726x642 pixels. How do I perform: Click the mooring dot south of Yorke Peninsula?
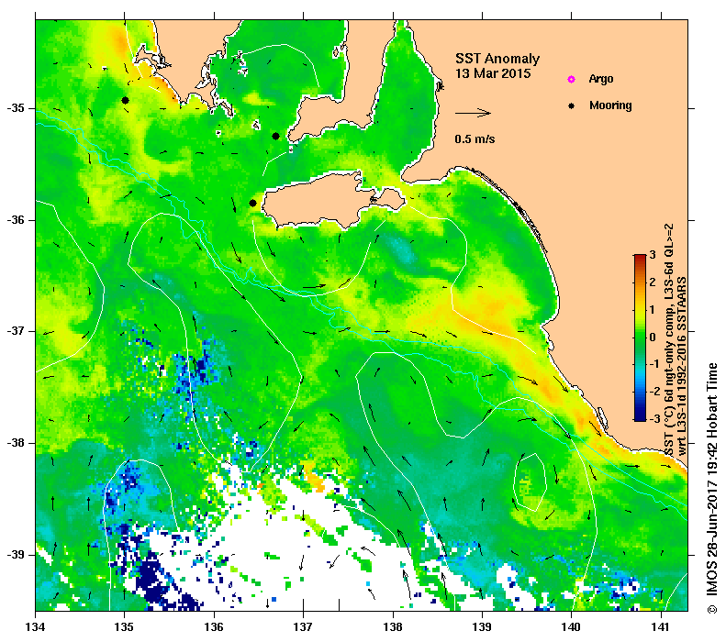click(275, 136)
